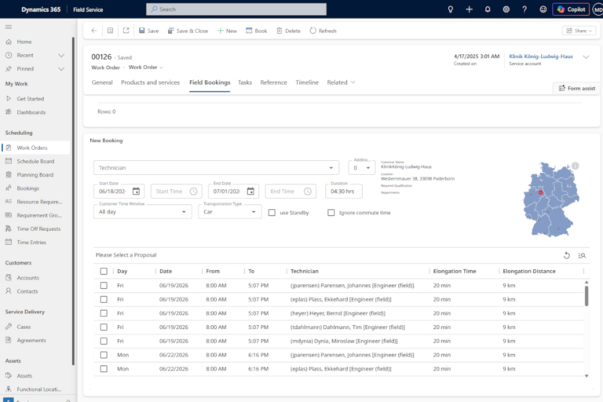Open Form assist panel
The image size is (603, 402).
(x=576, y=88)
